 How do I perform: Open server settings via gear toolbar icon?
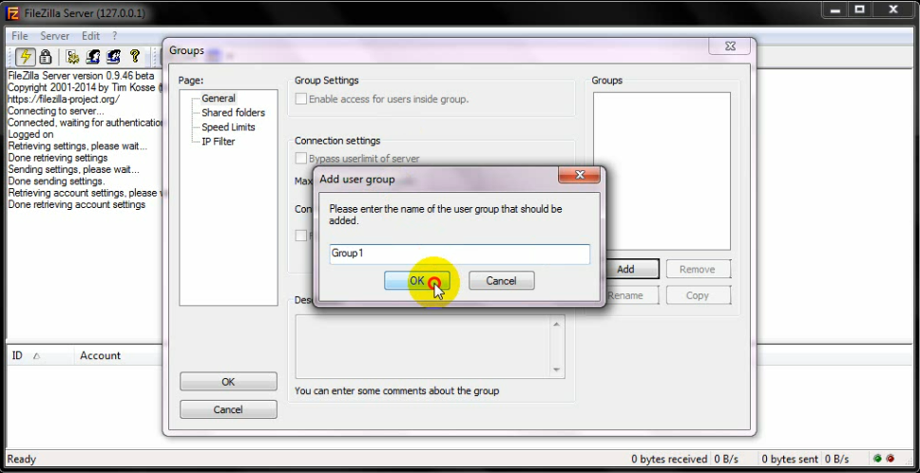[x=73, y=56]
